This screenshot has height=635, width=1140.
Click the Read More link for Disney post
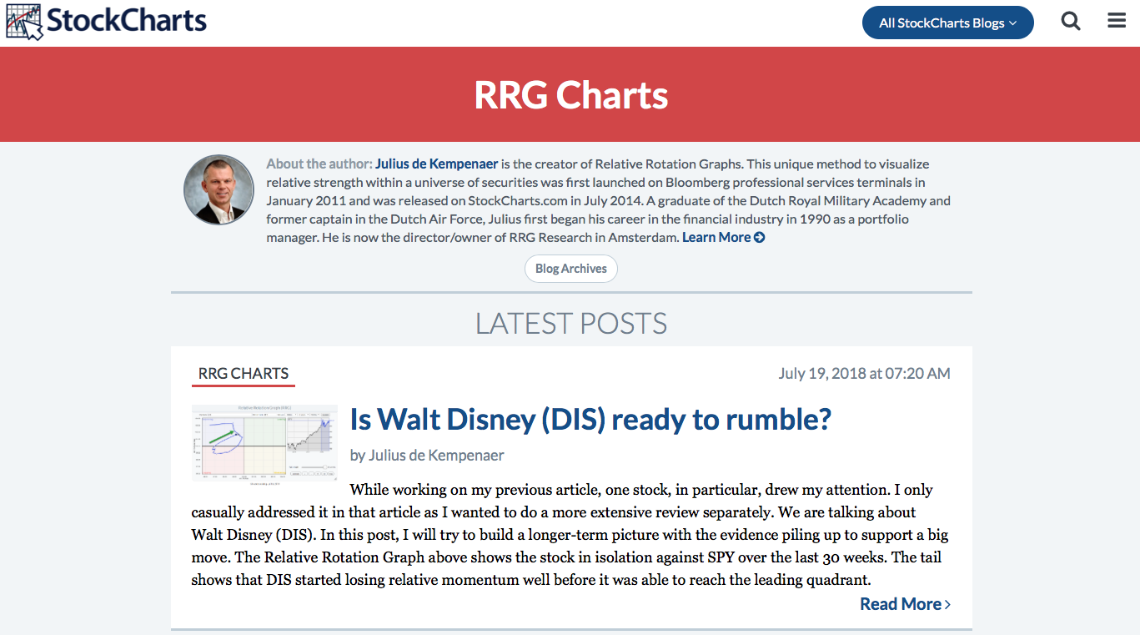[905, 604]
